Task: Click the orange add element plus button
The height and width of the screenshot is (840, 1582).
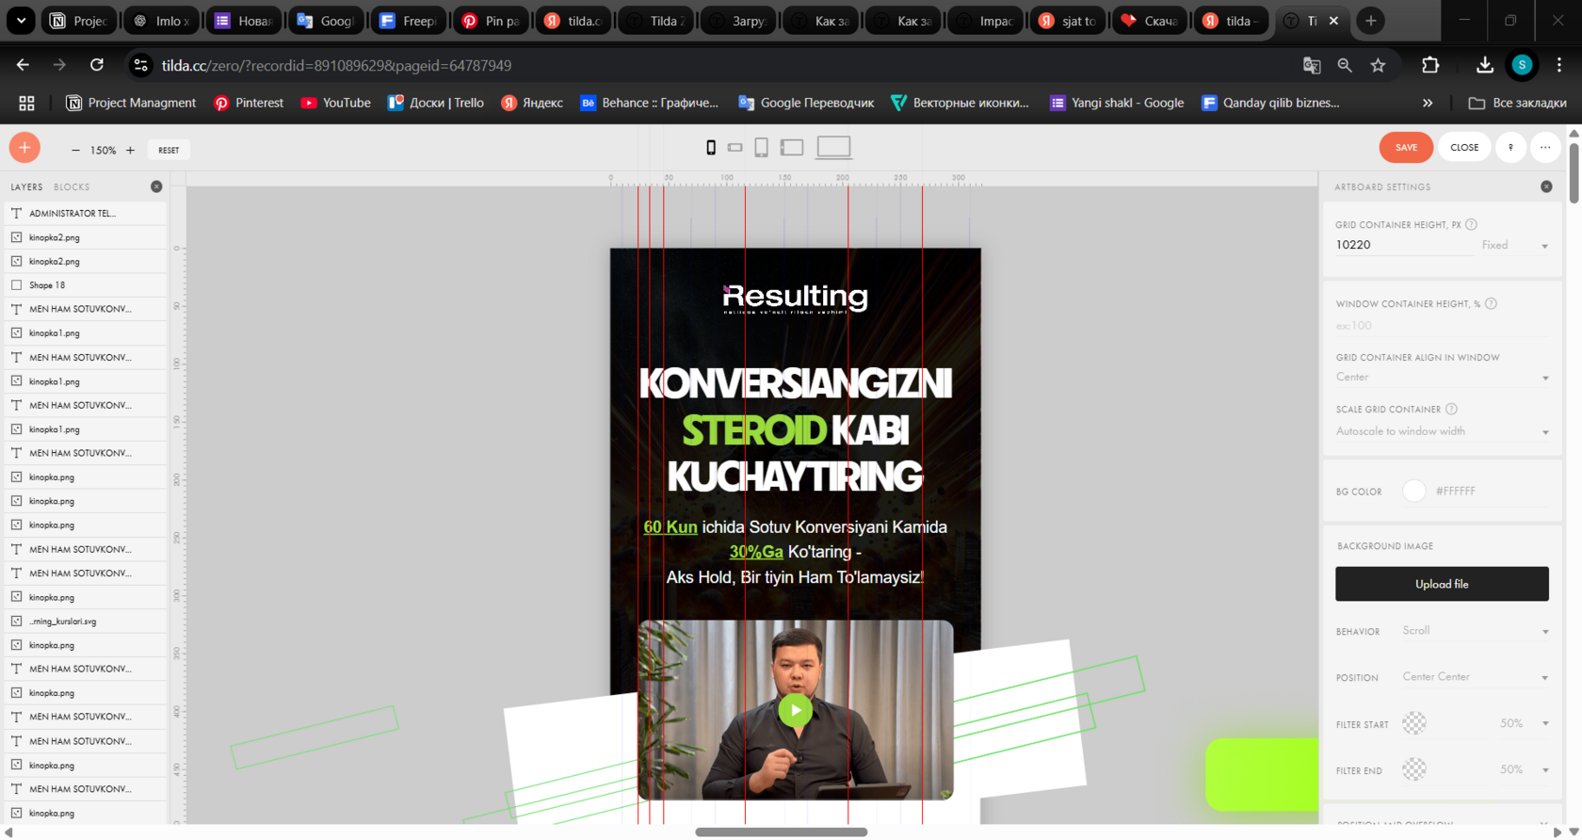Action: coord(24,148)
